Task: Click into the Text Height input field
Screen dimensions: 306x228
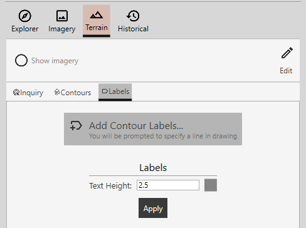Action: click(168, 185)
